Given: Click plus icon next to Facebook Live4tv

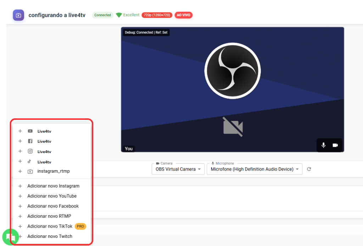Looking at the screenshot, I should (20, 141).
